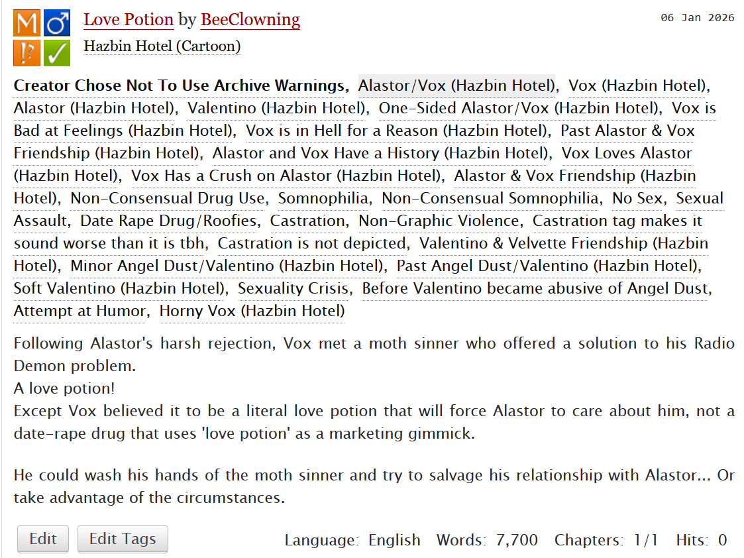This screenshot has height=558, width=744.
Task: Open author BeeClowning's profile
Action: tap(250, 20)
